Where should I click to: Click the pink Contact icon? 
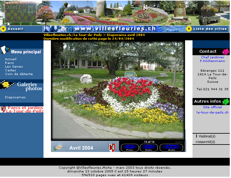click(x=225, y=52)
